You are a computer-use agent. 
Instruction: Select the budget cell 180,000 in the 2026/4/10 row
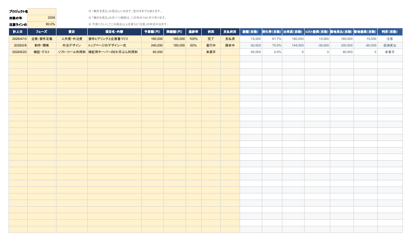click(153, 39)
